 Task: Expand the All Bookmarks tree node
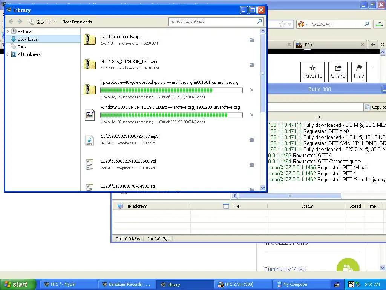tap(8, 54)
